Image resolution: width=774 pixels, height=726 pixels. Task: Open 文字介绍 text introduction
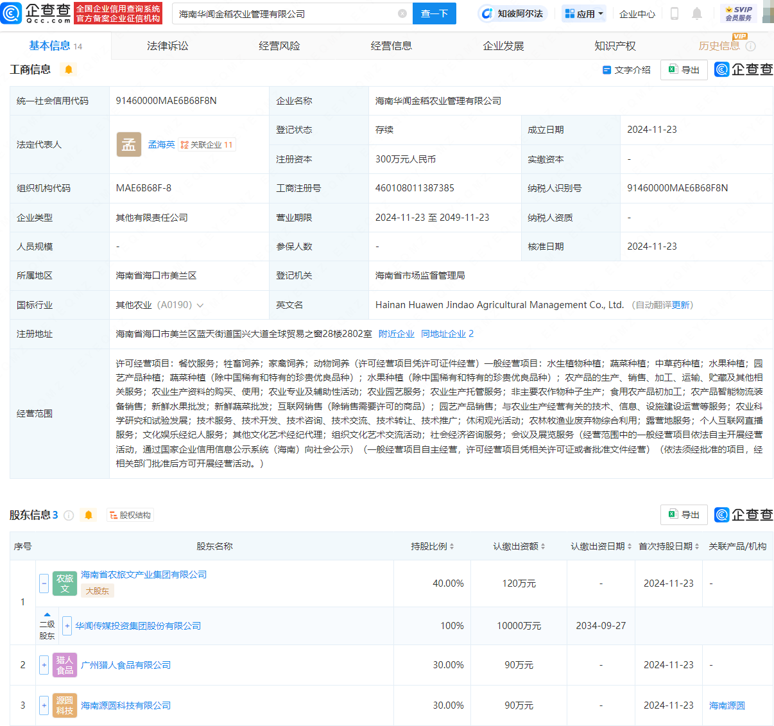click(626, 70)
